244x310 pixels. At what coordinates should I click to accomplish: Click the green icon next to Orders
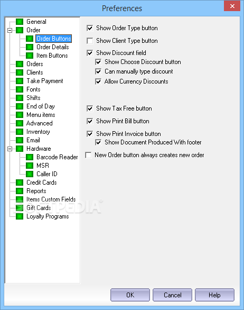[x=20, y=64]
